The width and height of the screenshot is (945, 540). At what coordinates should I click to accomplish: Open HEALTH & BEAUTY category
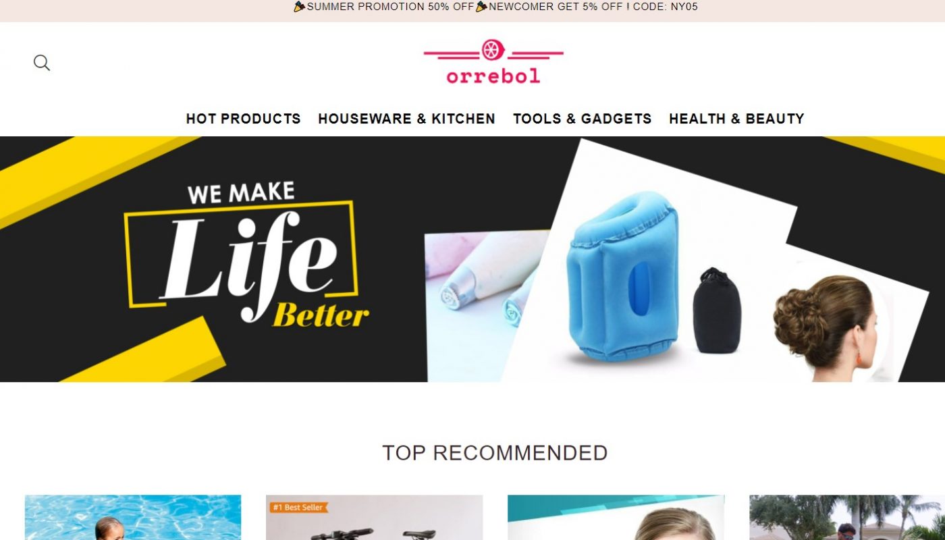736,119
